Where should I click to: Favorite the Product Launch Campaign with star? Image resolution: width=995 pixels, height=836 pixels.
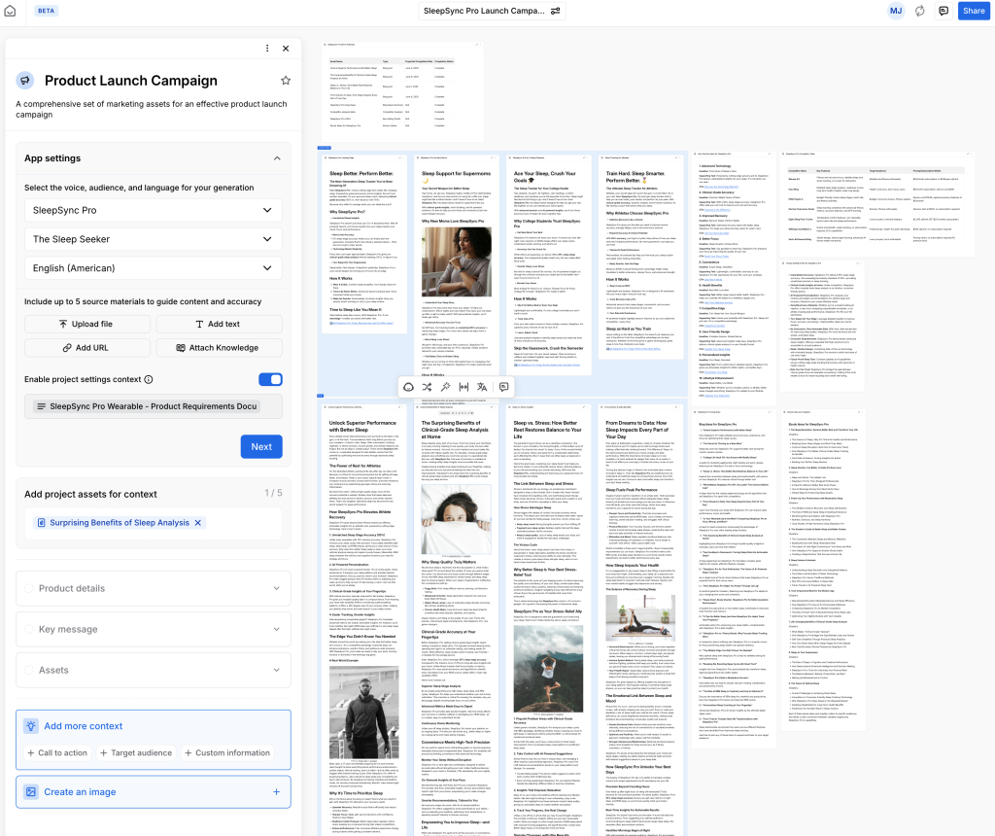[x=286, y=81]
